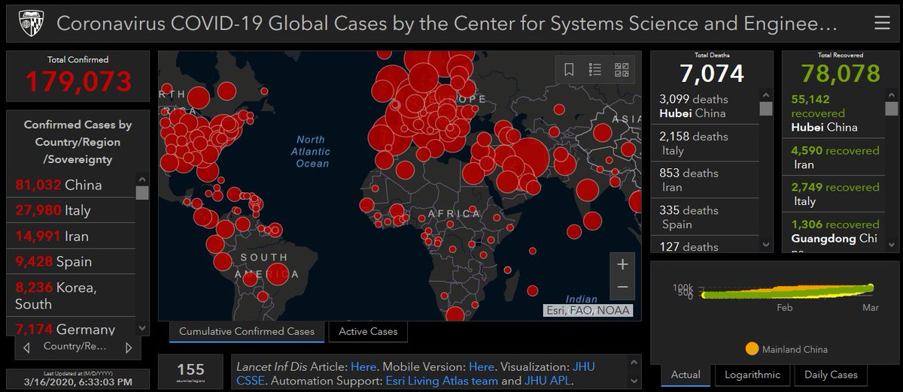Viewport: 903px width, 392px height.
Task: Go to previous Country/Region list page arrow
Action: pyautogui.click(x=27, y=348)
